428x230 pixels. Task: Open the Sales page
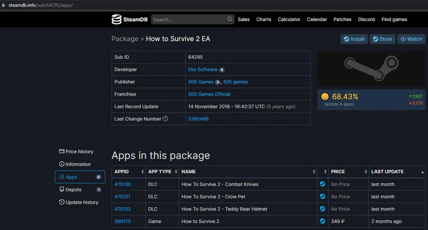[x=244, y=19]
